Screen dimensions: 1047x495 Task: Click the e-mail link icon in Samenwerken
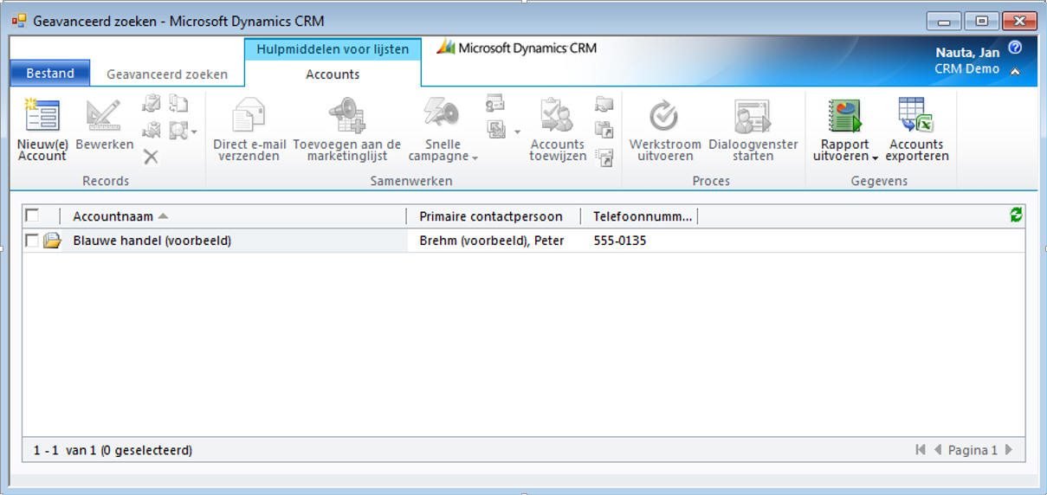604,157
